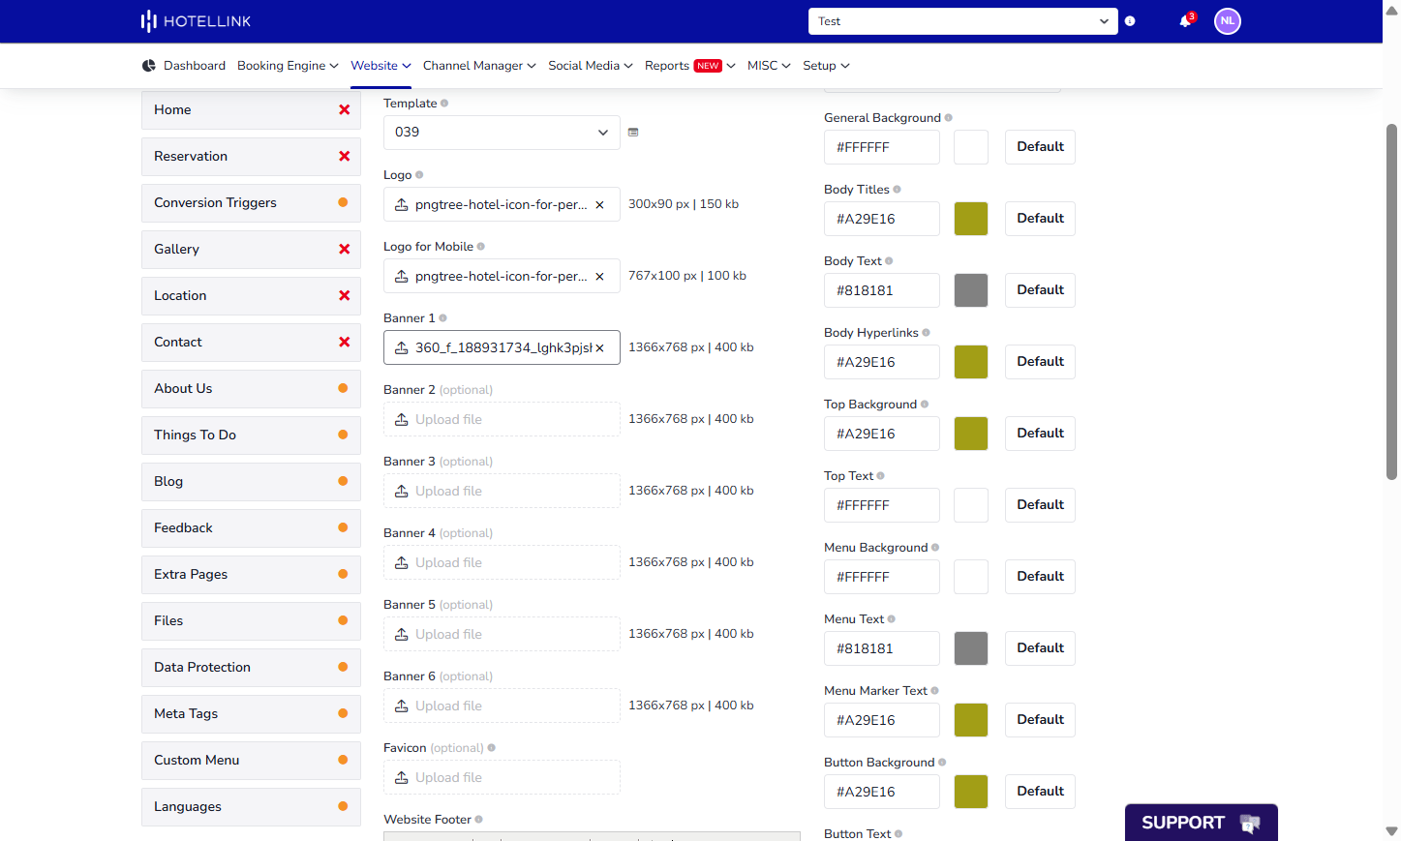Open the Website menu

pos(381,66)
